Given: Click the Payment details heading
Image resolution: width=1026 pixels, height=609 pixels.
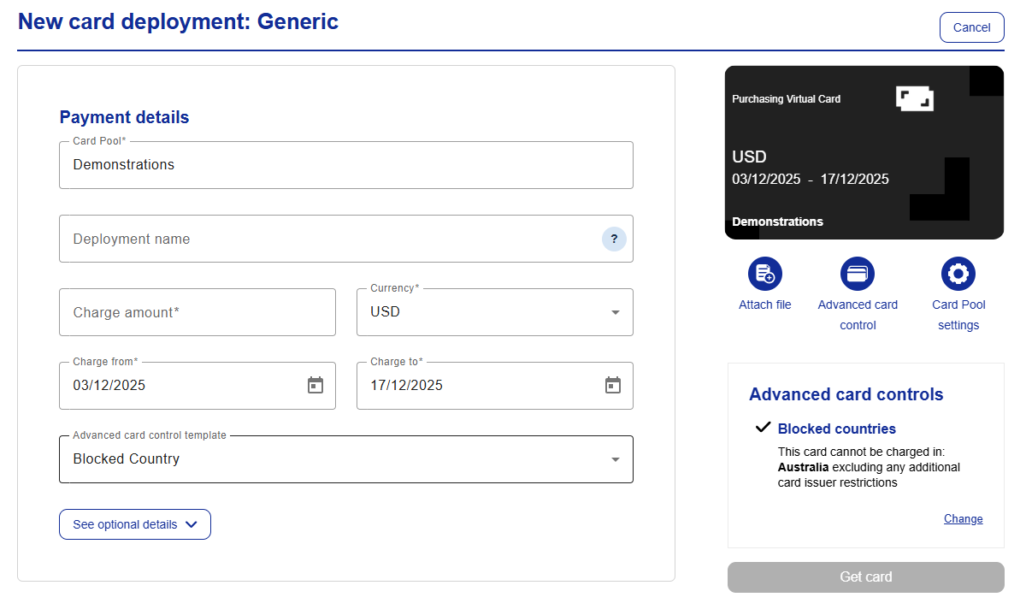Looking at the screenshot, I should 124,117.
